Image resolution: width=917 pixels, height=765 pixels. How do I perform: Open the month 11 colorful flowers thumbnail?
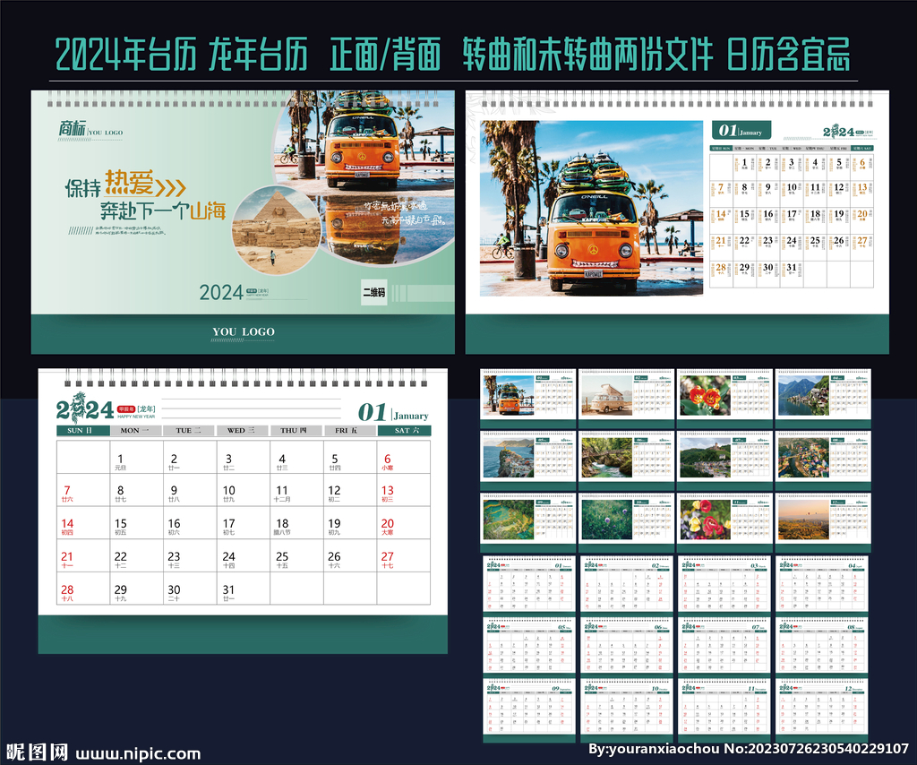click(x=706, y=520)
